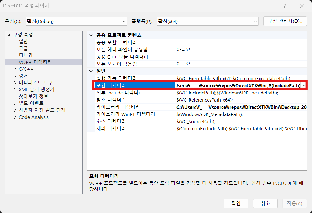This screenshot has height=213, width=312.
Task: Select 디버깅 in the property tree
Action: (x=26, y=55)
